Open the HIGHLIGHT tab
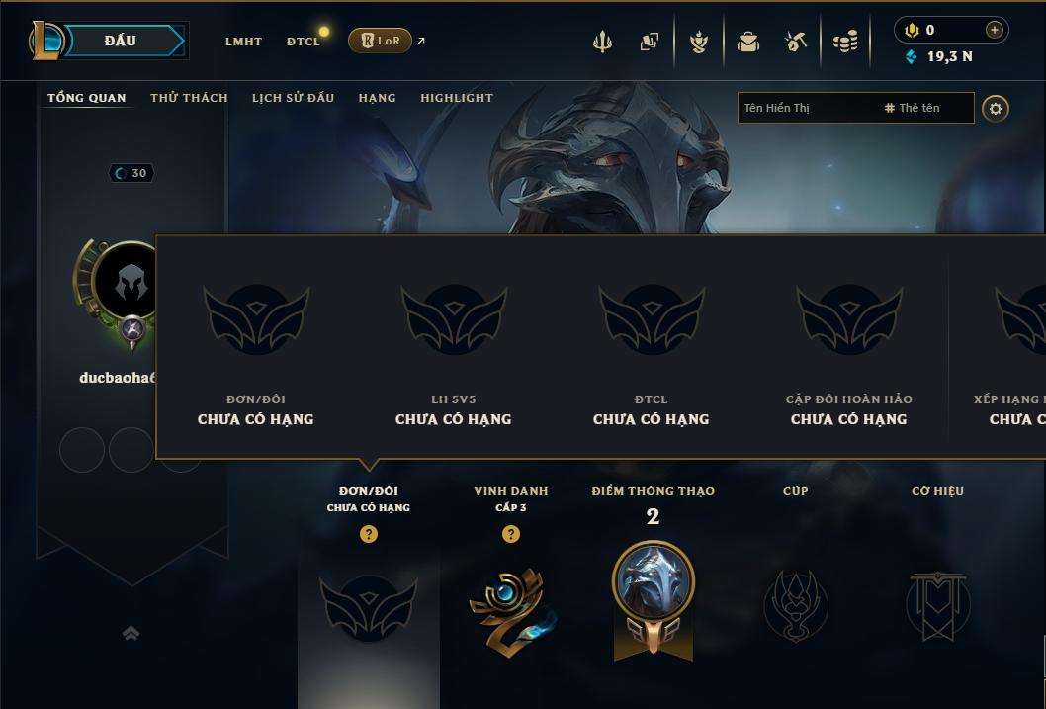Image resolution: width=1046 pixels, height=709 pixels. click(x=457, y=98)
